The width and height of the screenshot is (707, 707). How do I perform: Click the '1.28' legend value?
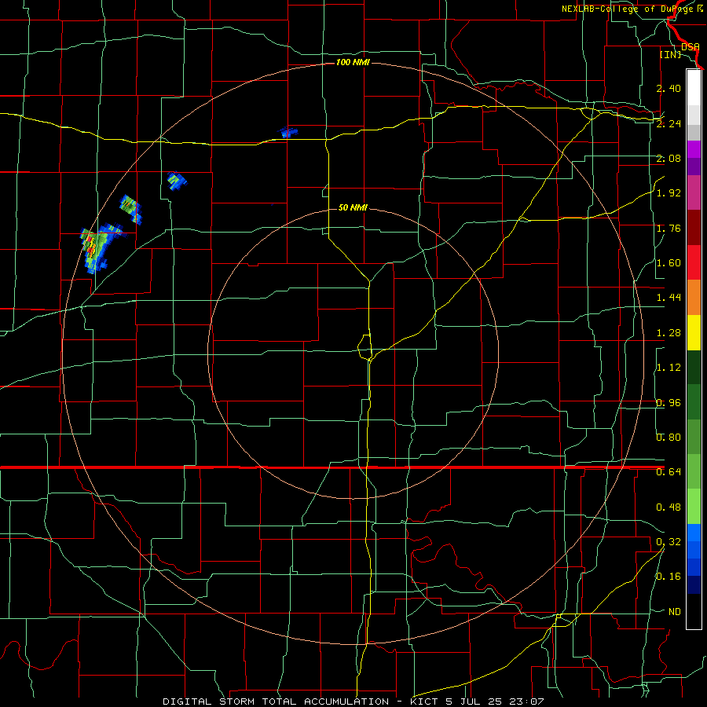pyautogui.click(x=669, y=333)
